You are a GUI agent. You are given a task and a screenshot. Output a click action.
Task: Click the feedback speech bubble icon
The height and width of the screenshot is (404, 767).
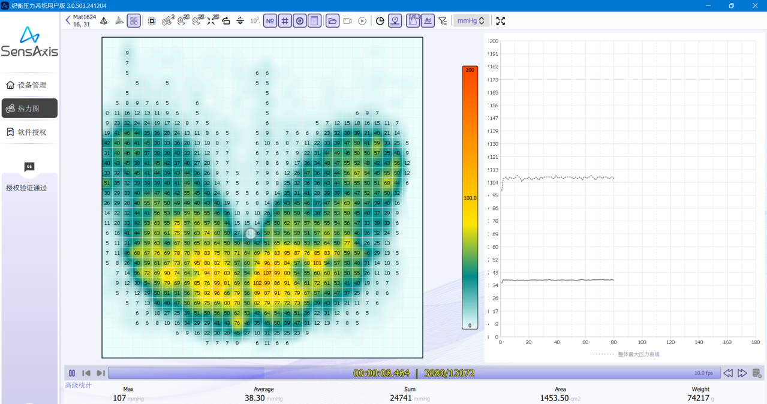[29, 167]
